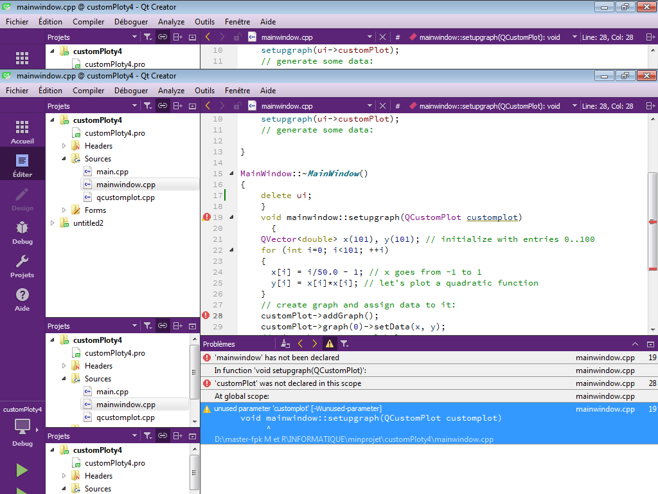Minimize the Problèmes panel using the up chevron
The width and height of the screenshot is (658, 494).
pyautogui.click(x=636, y=344)
